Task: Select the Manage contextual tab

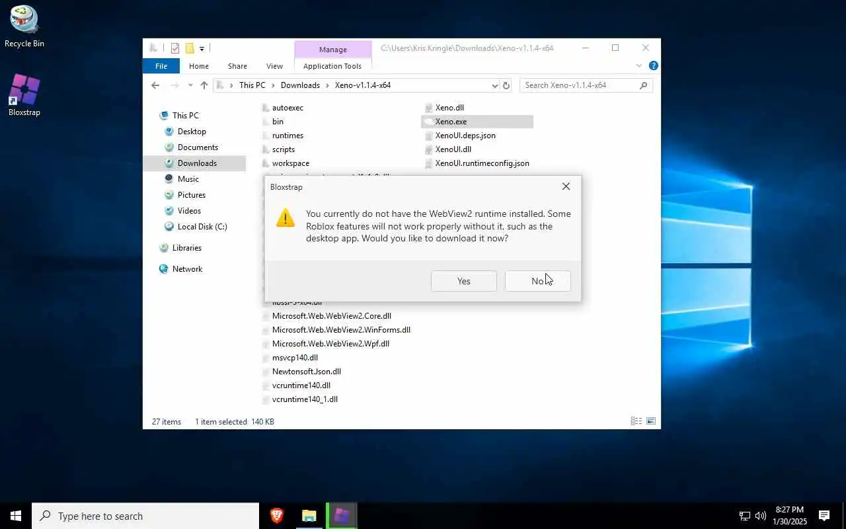Action: pos(332,50)
